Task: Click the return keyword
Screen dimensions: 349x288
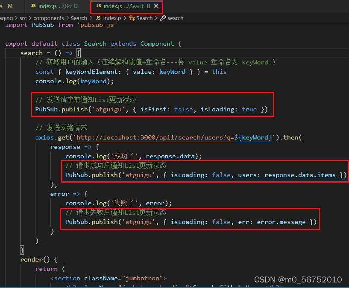Action: point(46,269)
